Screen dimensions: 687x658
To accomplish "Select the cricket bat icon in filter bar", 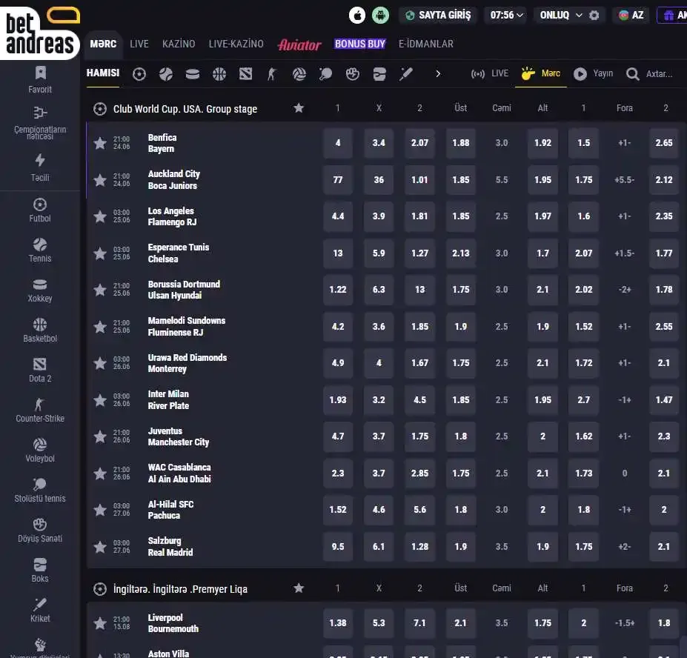I will pos(406,74).
